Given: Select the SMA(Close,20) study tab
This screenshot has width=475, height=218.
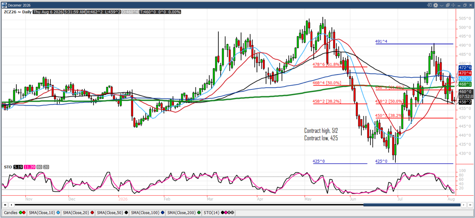Looking at the screenshot, I should 78,213.
